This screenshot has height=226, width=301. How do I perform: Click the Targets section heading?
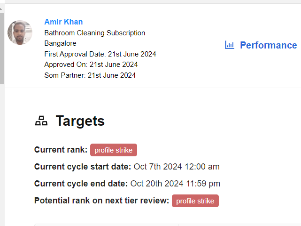pos(80,121)
